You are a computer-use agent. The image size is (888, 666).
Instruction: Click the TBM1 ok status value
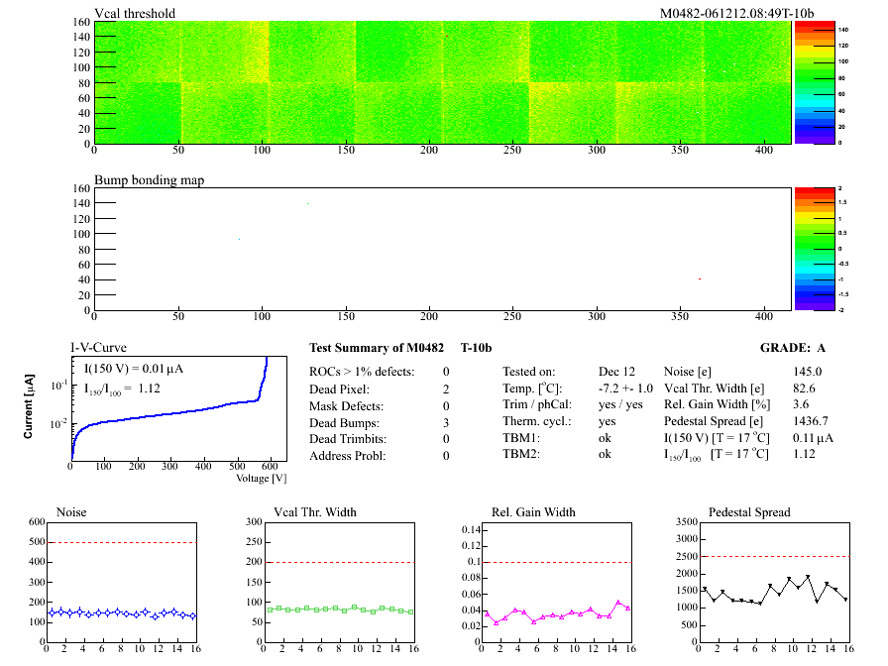[x=606, y=437]
